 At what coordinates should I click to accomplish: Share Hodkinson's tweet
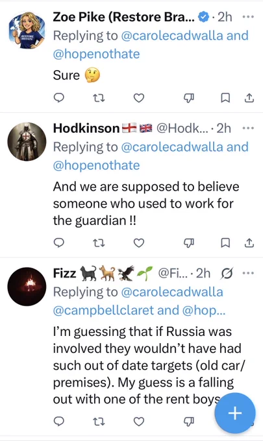click(249, 243)
